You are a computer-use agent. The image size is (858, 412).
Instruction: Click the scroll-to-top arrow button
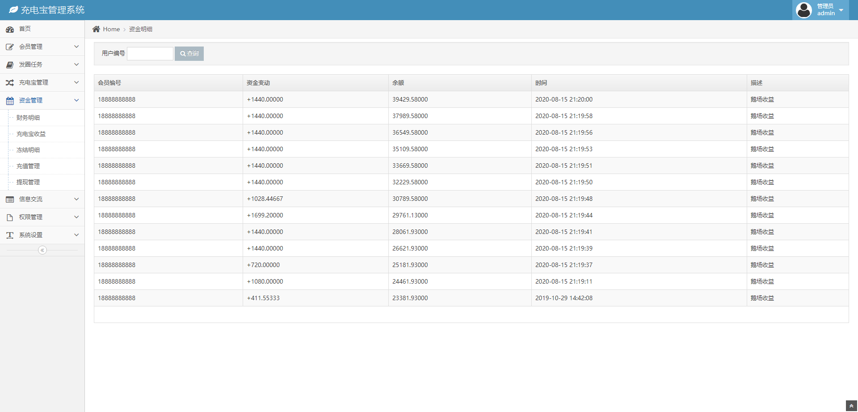pyautogui.click(x=851, y=406)
